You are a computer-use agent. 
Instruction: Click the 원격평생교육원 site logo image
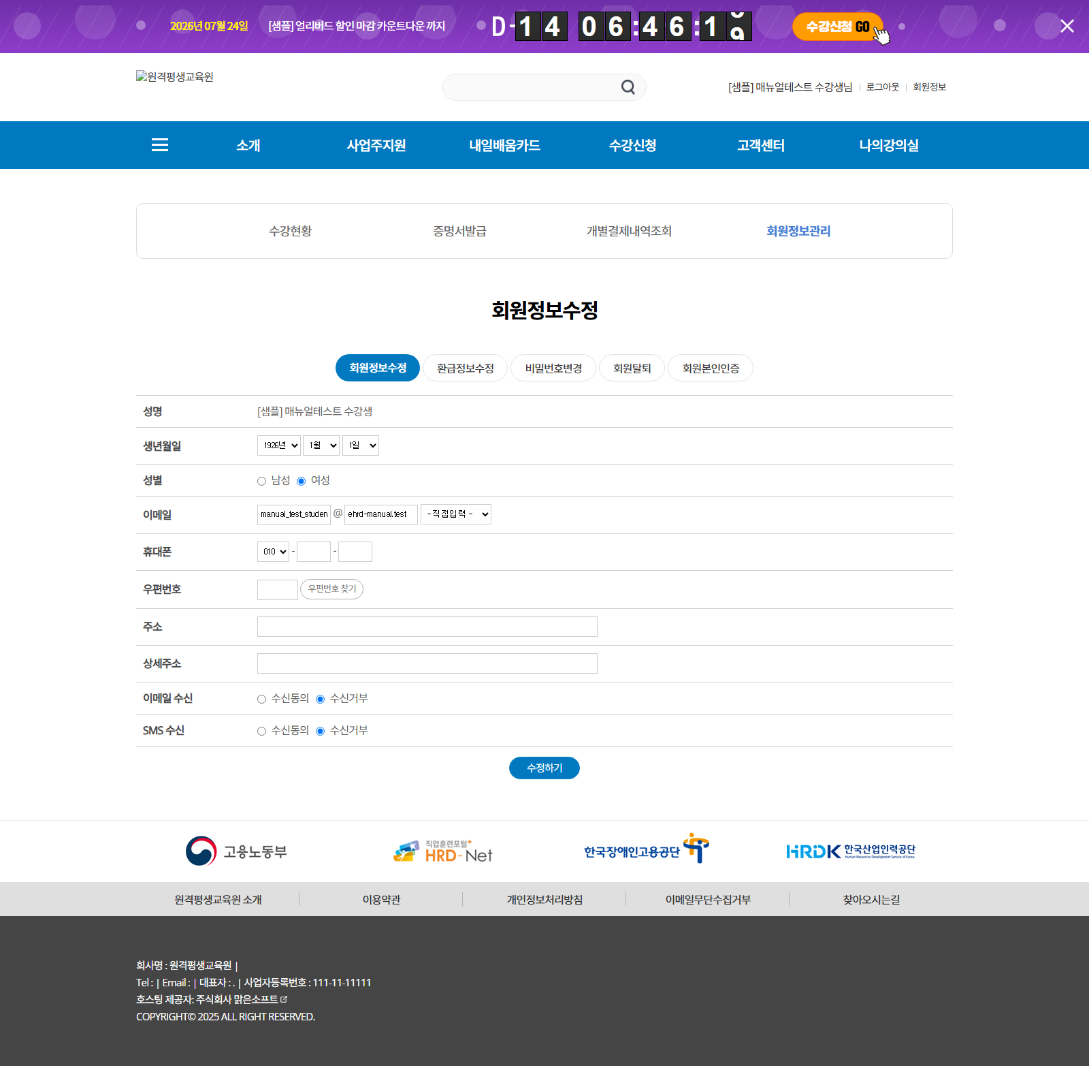coord(175,77)
